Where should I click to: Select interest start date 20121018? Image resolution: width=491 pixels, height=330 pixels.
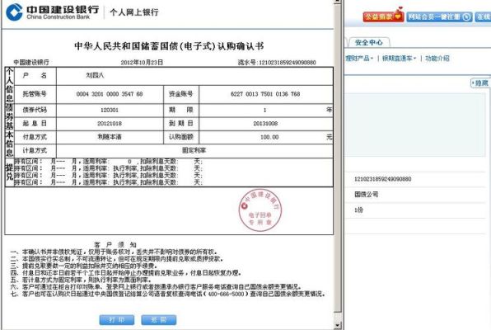coord(110,124)
